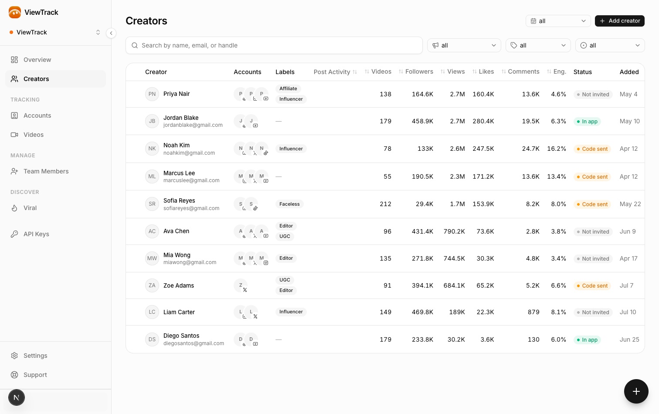Image resolution: width=659 pixels, height=414 pixels.
Task: Collapse the sidebar with the chevron button
Action: coord(111,33)
